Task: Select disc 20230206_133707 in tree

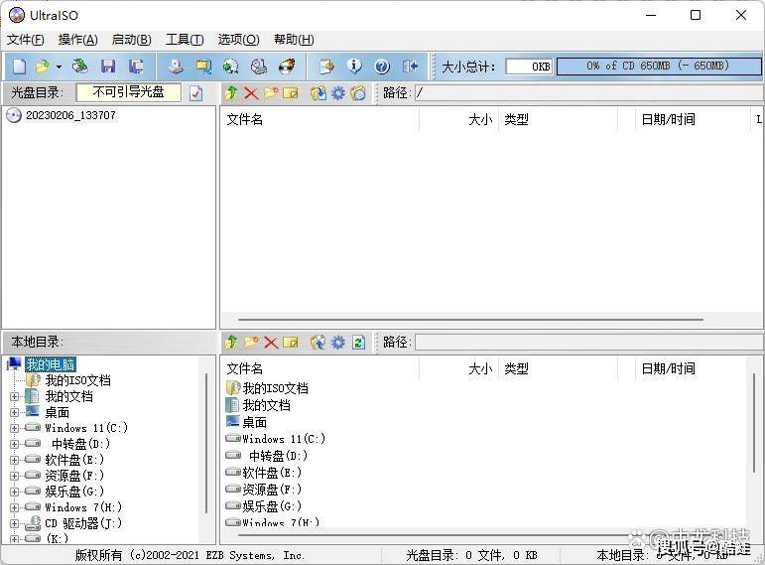Action: click(x=70, y=116)
